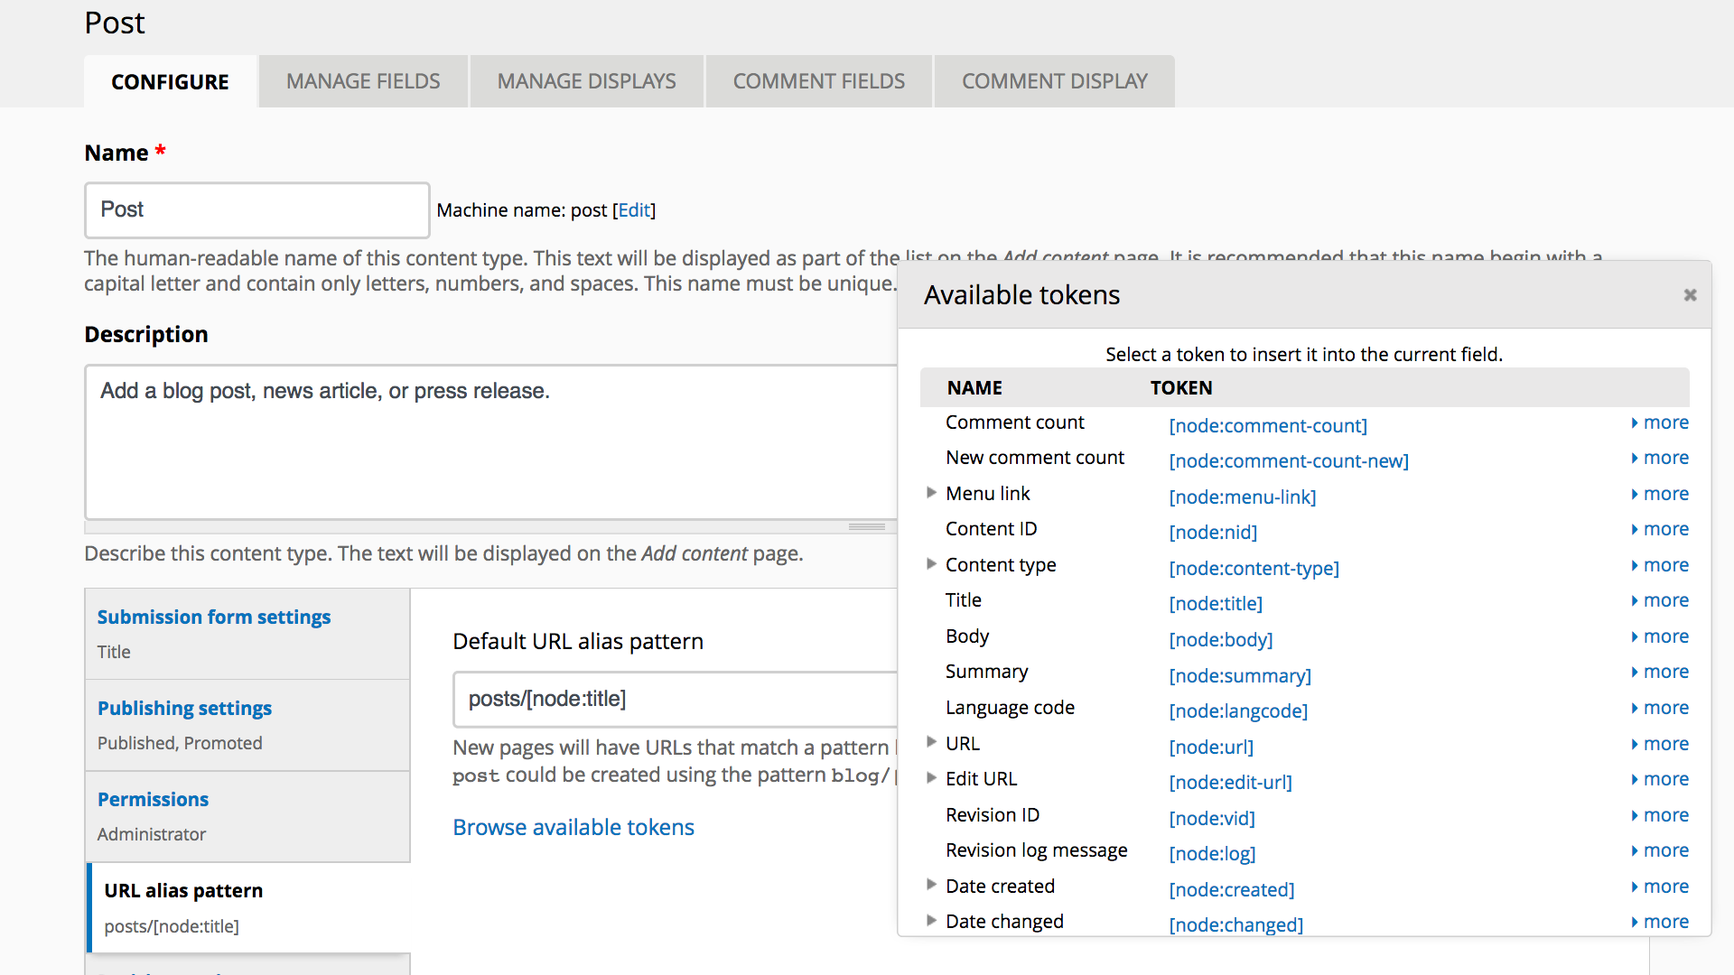
Task: Select the Permissions vertical tab
Action: point(153,800)
